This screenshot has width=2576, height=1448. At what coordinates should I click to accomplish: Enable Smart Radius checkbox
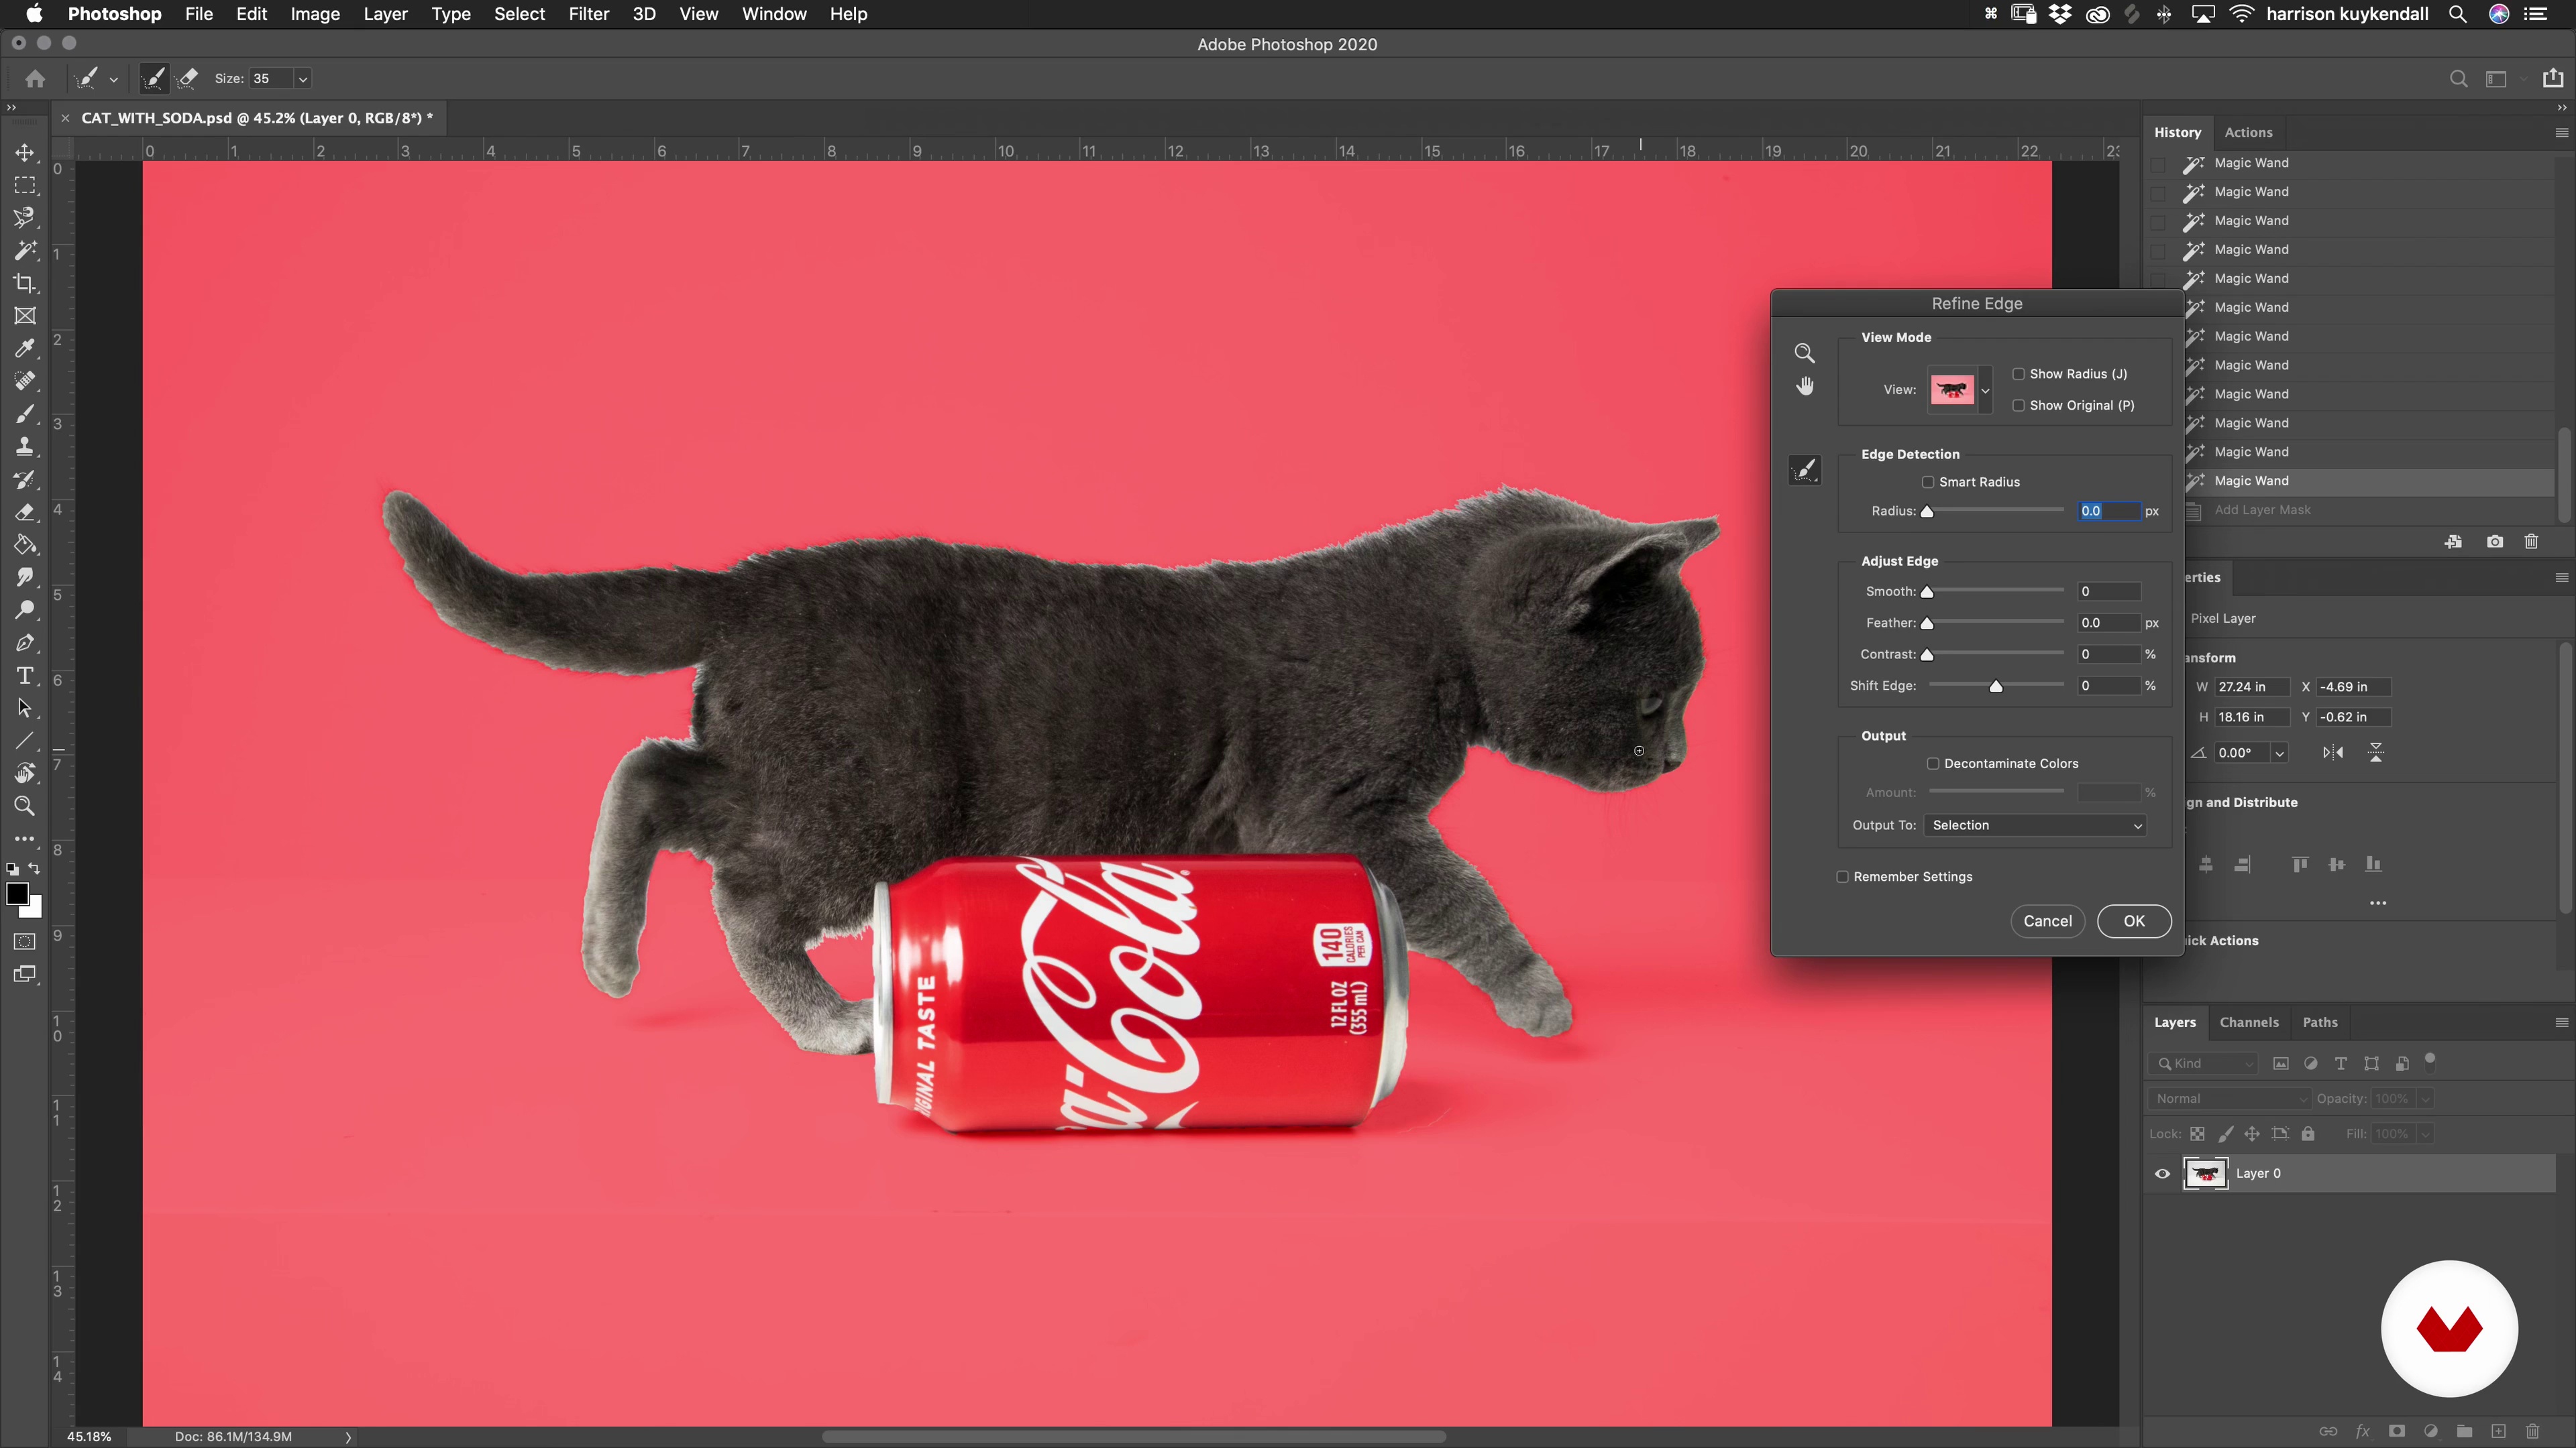click(1928, 482)
